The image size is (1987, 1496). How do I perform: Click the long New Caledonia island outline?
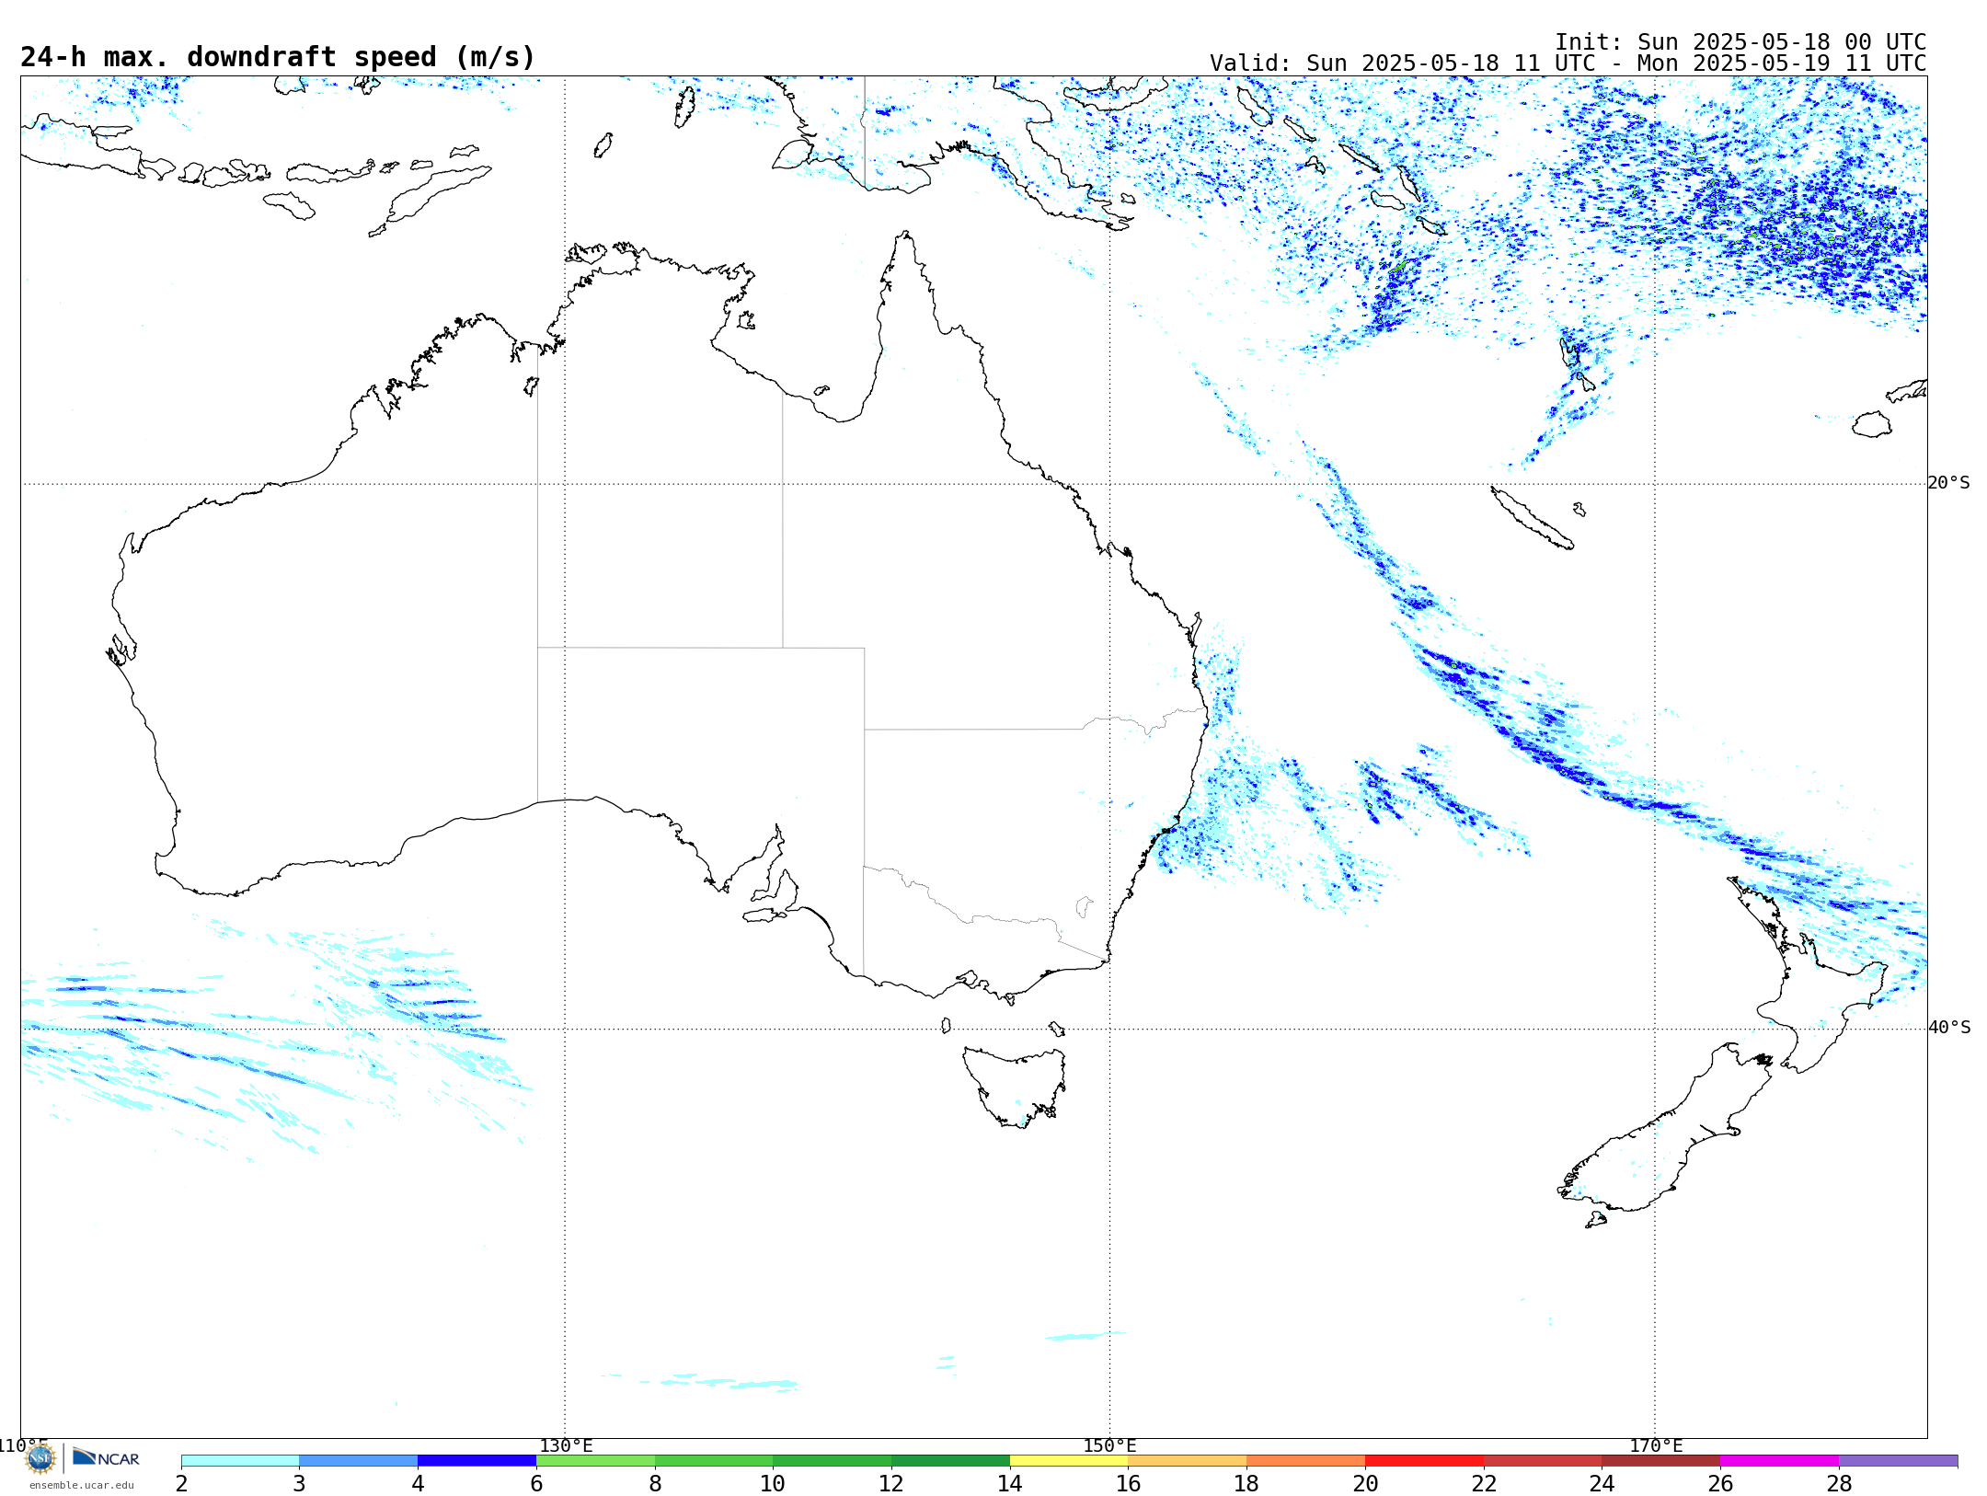(1531, 519)
